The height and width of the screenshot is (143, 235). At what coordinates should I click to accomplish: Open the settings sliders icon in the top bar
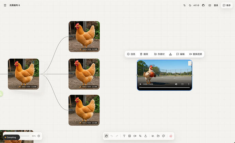(185, 5)
